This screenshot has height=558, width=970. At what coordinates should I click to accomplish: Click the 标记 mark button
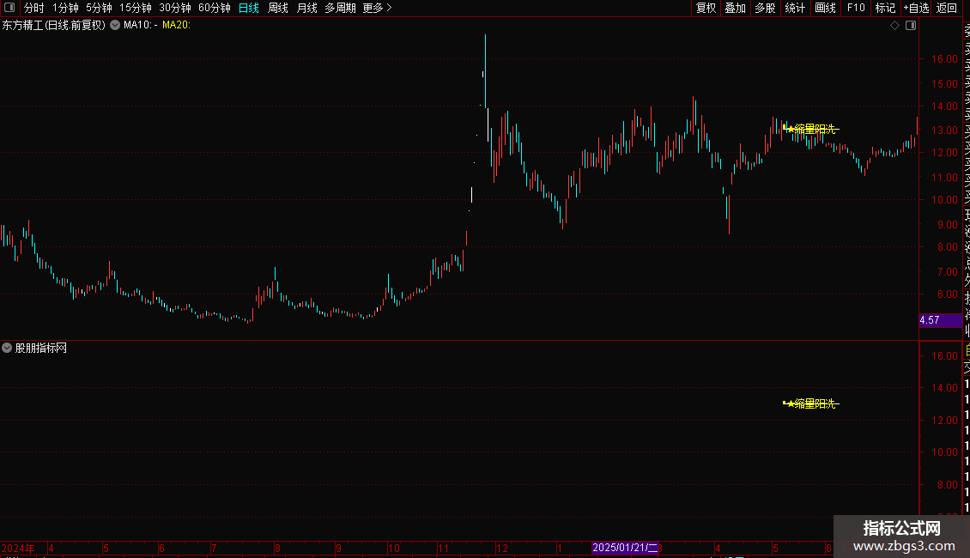[885, 8]
